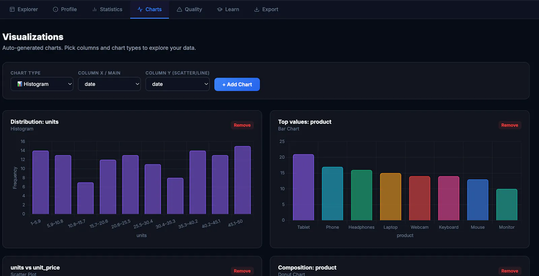Screen dimensions: 539x276
Task: Open the Export tab
Action: pos(266,9)
